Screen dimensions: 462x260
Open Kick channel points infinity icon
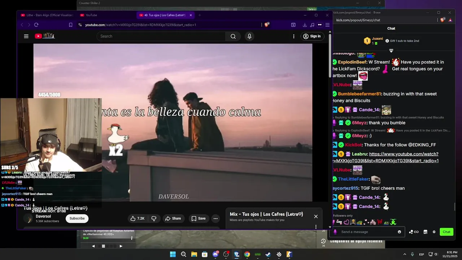tap(414, 232)
